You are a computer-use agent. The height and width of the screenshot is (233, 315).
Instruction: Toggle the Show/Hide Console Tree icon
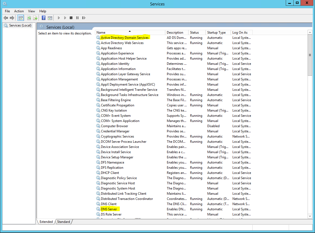point(21,18)
